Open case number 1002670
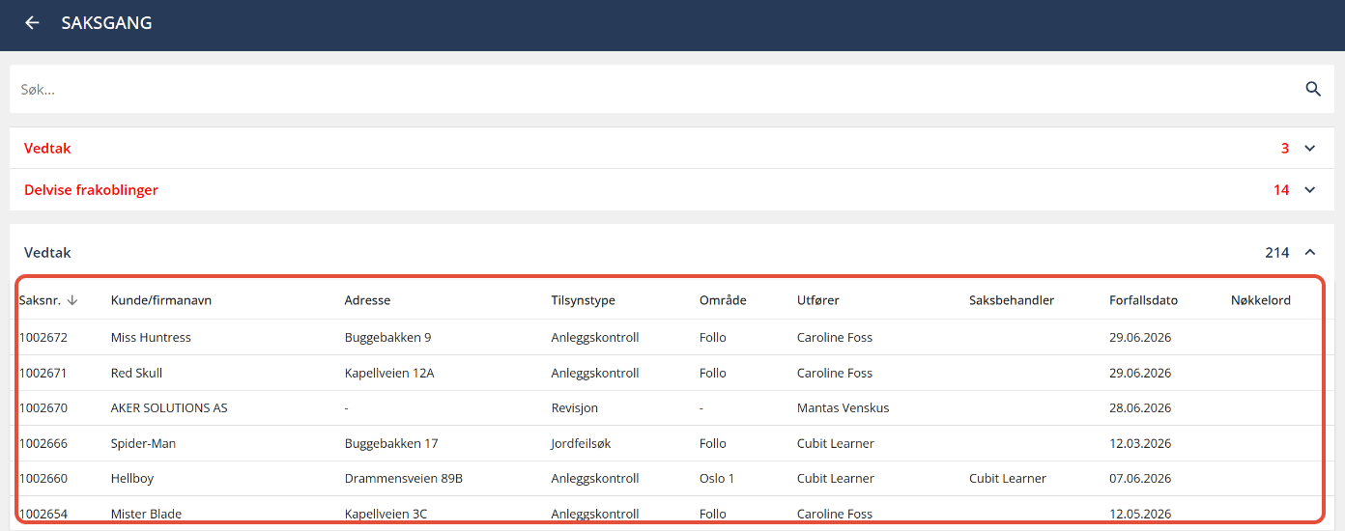 coord(43,408)
